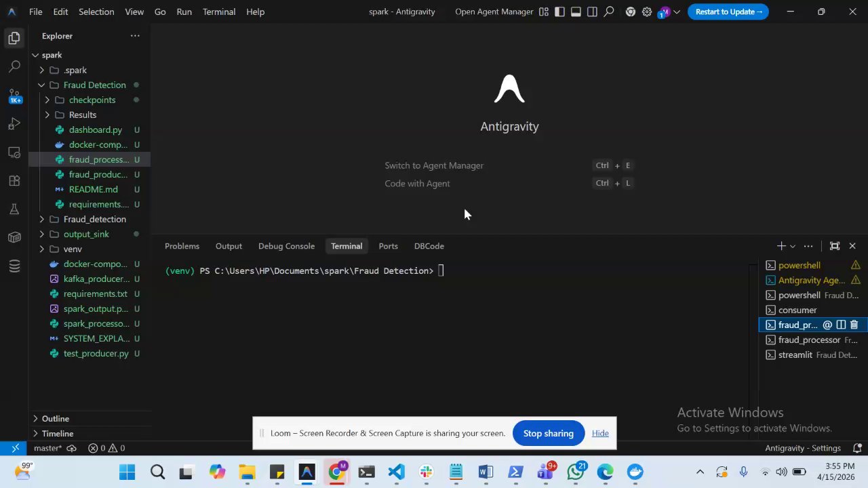Image resolution: width=868 pixels, height=488 pixels.
Task: Open the settings gear in the title bar
Action: (x=647, y=12)
